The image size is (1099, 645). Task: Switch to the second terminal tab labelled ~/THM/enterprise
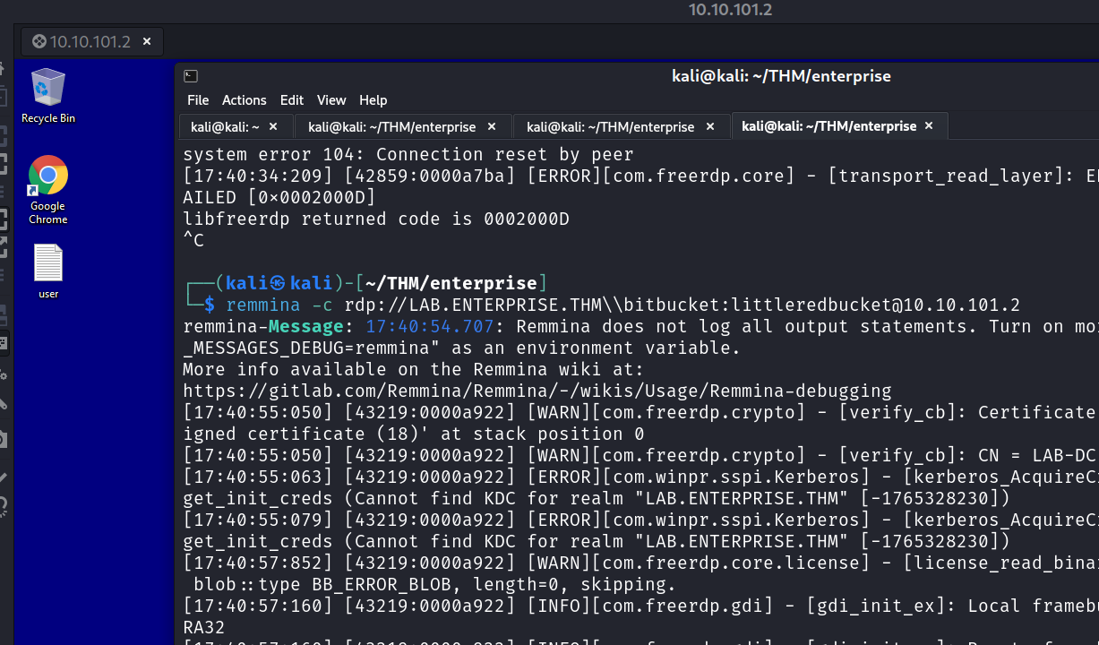point(391,127)
